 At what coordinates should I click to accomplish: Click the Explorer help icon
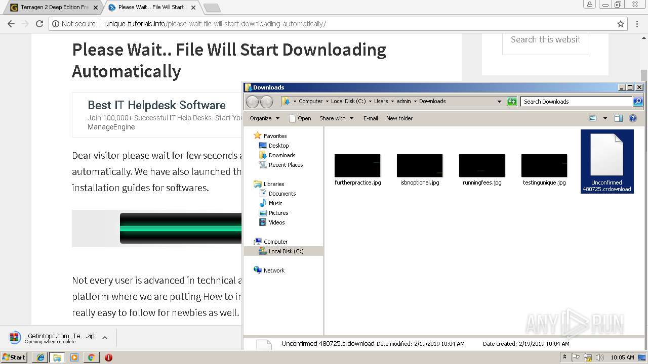[x=632, y=118]
